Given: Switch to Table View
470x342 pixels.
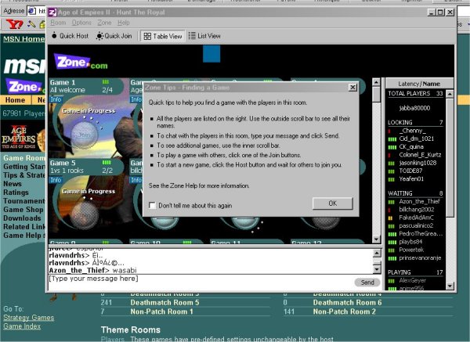Looking at the screenshot, I should pyautogui.click(x=163, y=36).
